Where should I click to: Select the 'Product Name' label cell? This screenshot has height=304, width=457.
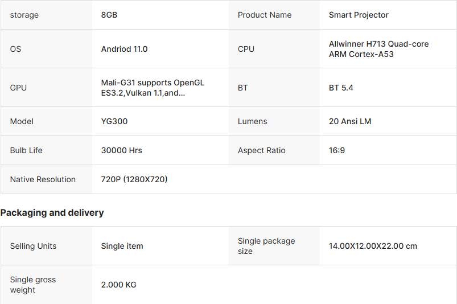tap(274, 15)
